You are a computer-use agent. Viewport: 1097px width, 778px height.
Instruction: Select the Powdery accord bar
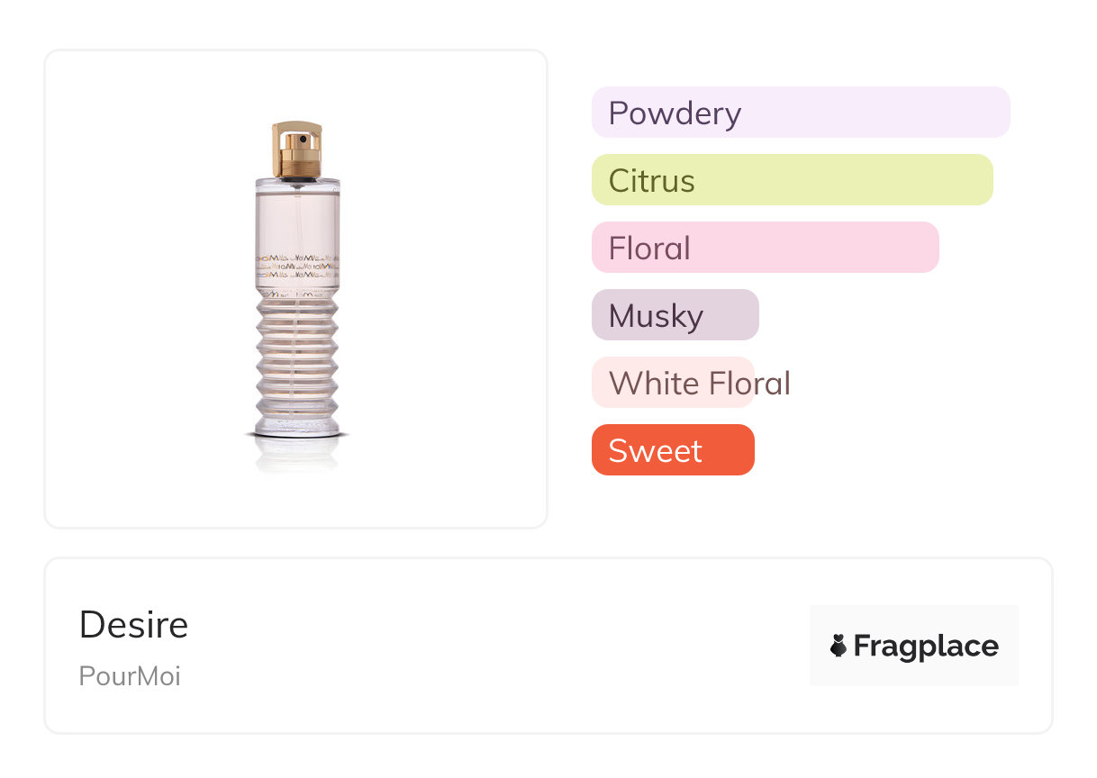[x=801, y=113]
